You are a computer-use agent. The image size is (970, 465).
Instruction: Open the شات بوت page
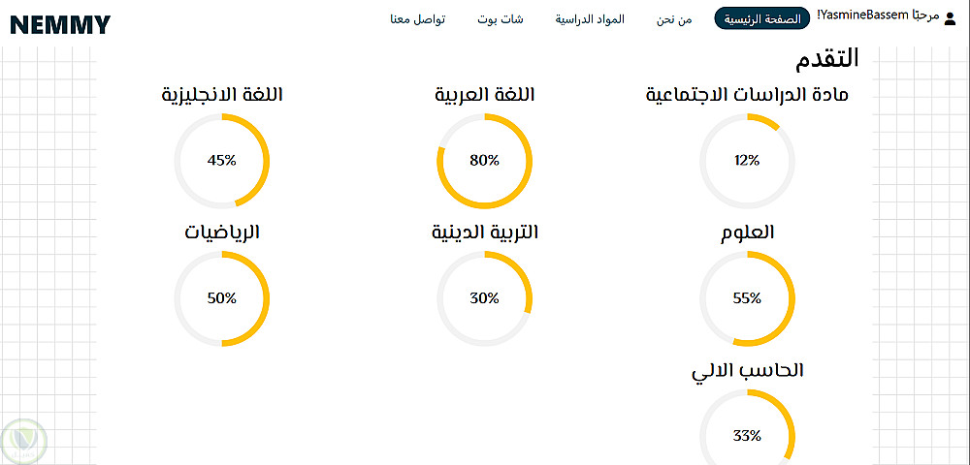(500, 19)
